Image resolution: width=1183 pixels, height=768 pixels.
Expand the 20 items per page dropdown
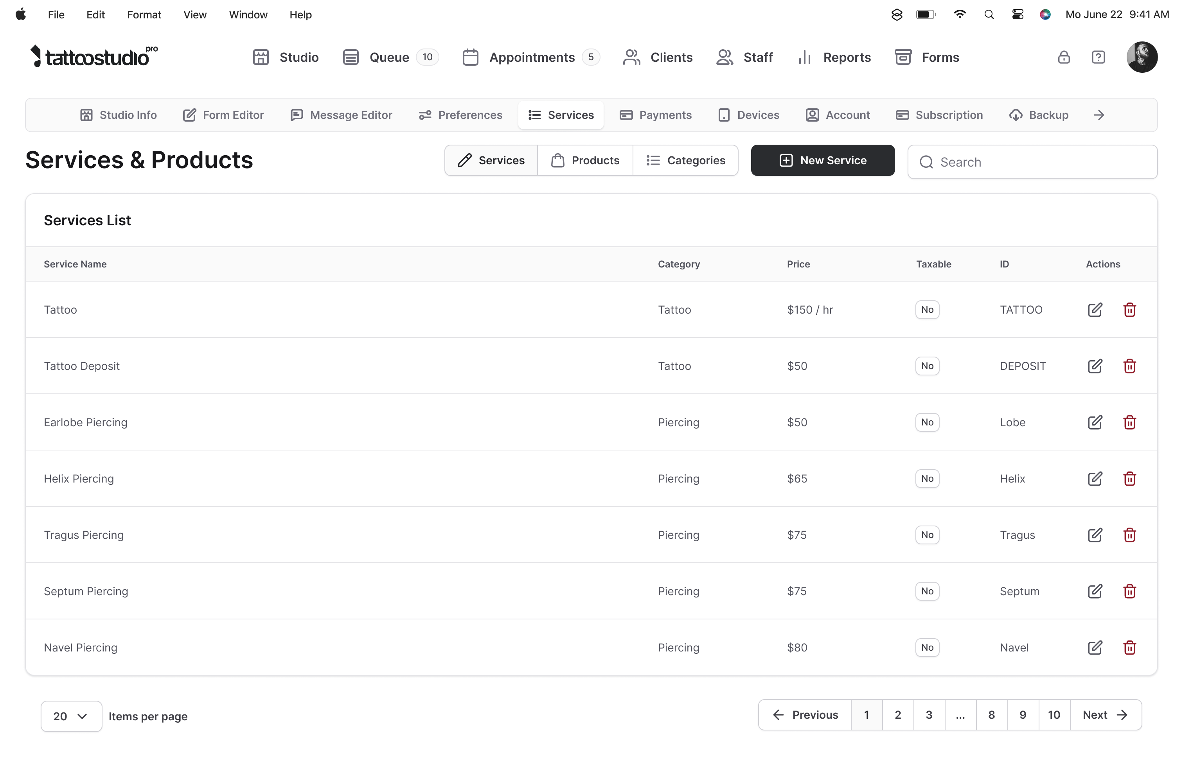point(71,716)
